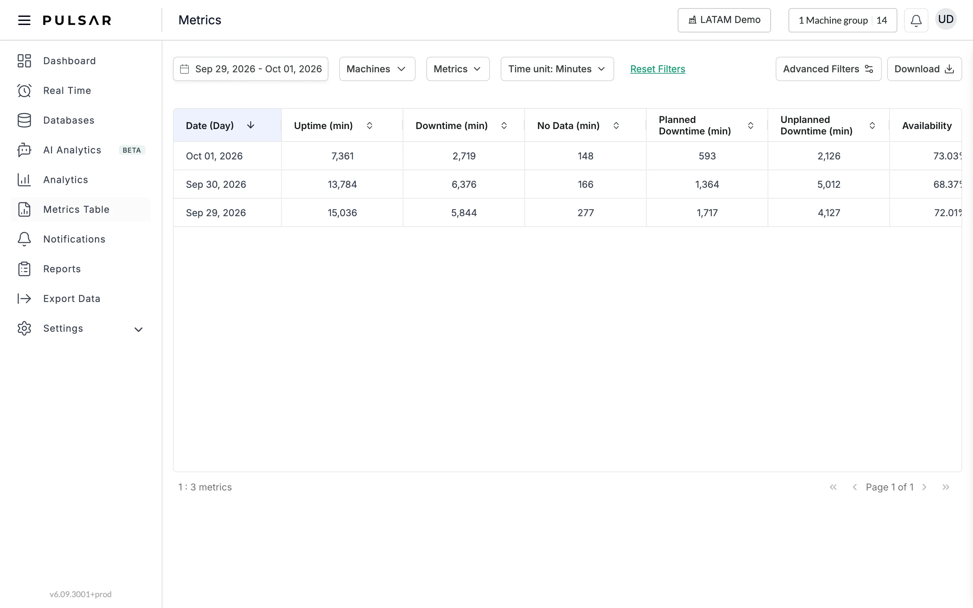Image resolution: width=973 pixels, height=608 pixels.
Task: Open the Machines dropdown
Action: point(377,69)
